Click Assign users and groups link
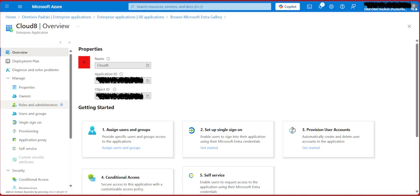The width and height of the screenshot is (420, 196). coord(121,148)
